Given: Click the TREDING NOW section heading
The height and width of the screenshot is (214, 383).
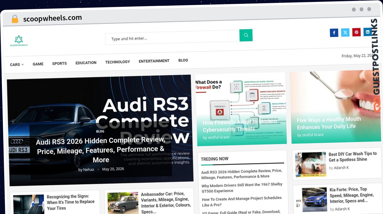Looking at the screenshot, I should 215,159.
